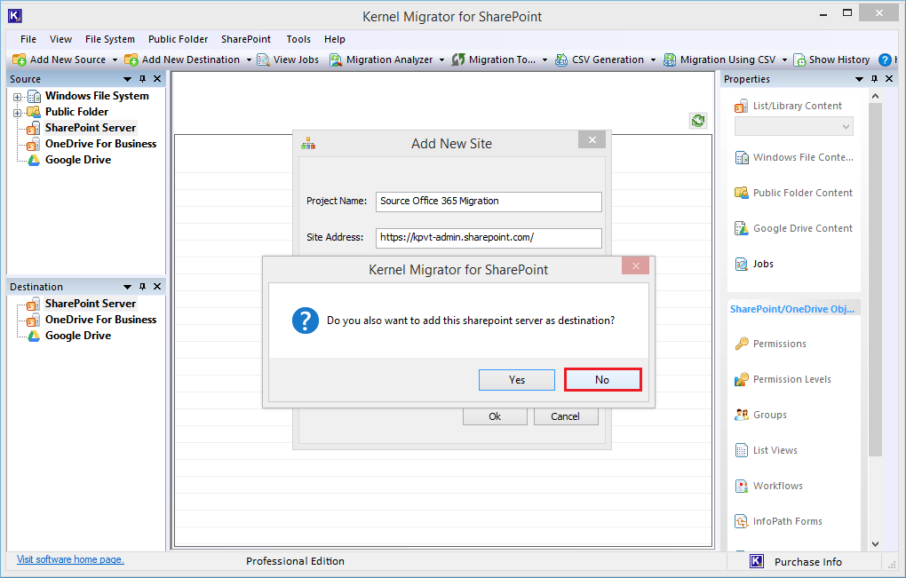Click the List Views icon
The height and width of the screenshot is (578, 906).
coord(742,450)
